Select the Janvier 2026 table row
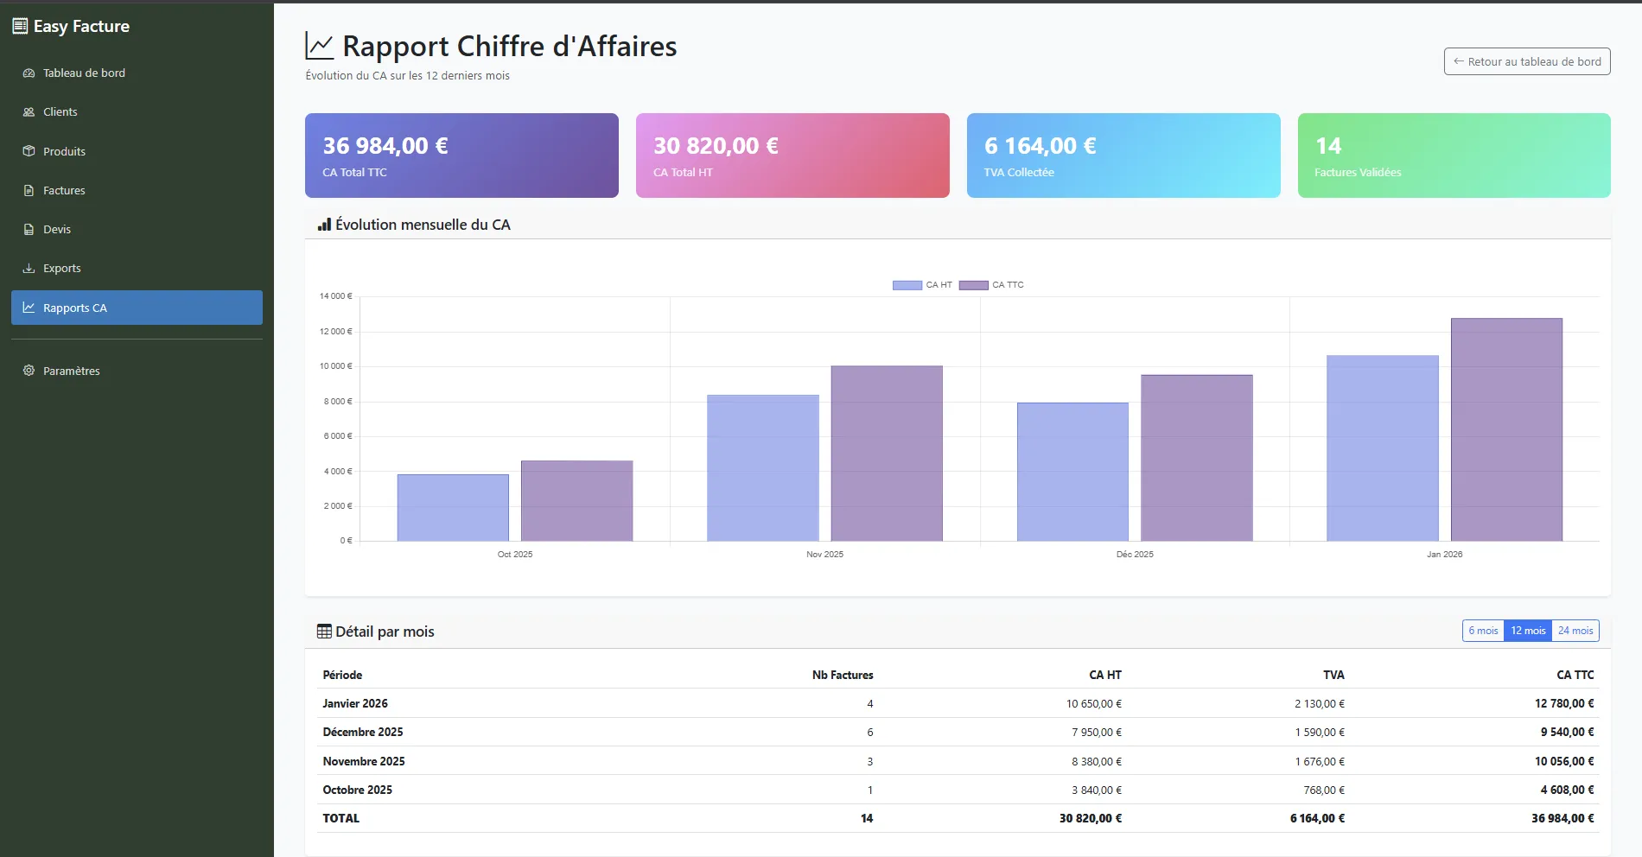The width and height of the screenshot is (1642, 857). 864,703
